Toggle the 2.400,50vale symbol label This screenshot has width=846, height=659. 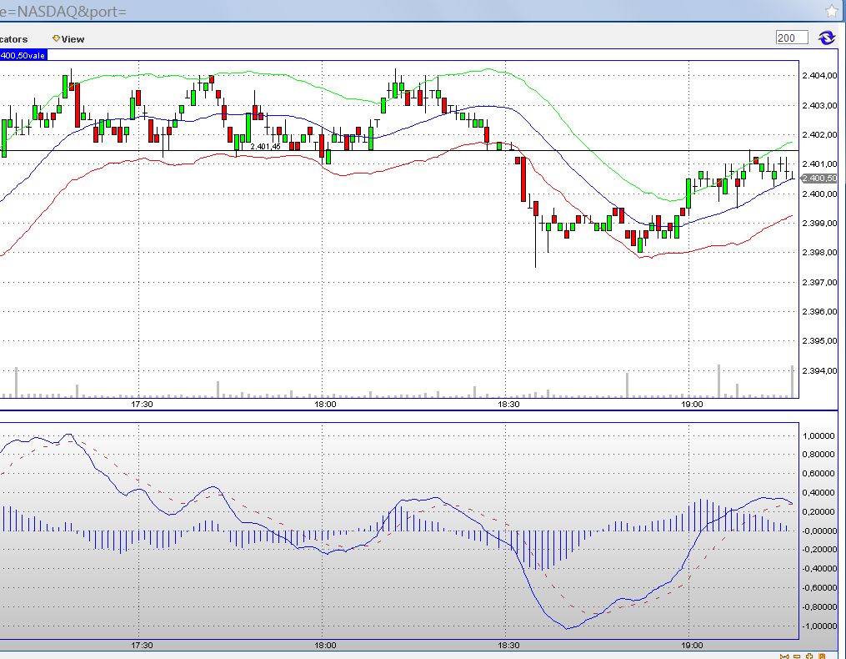[x=23, y=53]
